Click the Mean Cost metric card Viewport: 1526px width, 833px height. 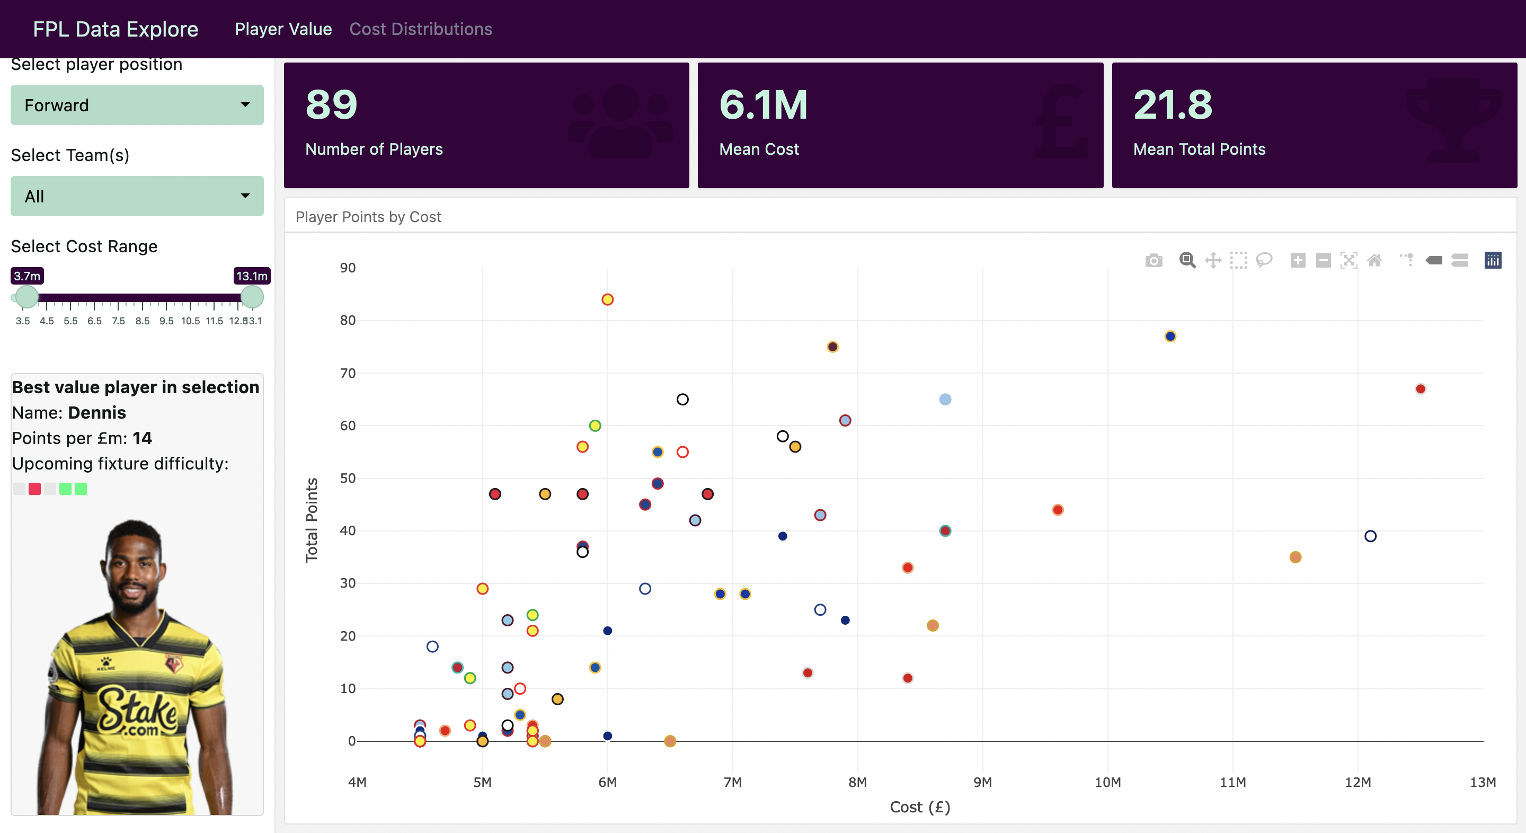(900, 125)
